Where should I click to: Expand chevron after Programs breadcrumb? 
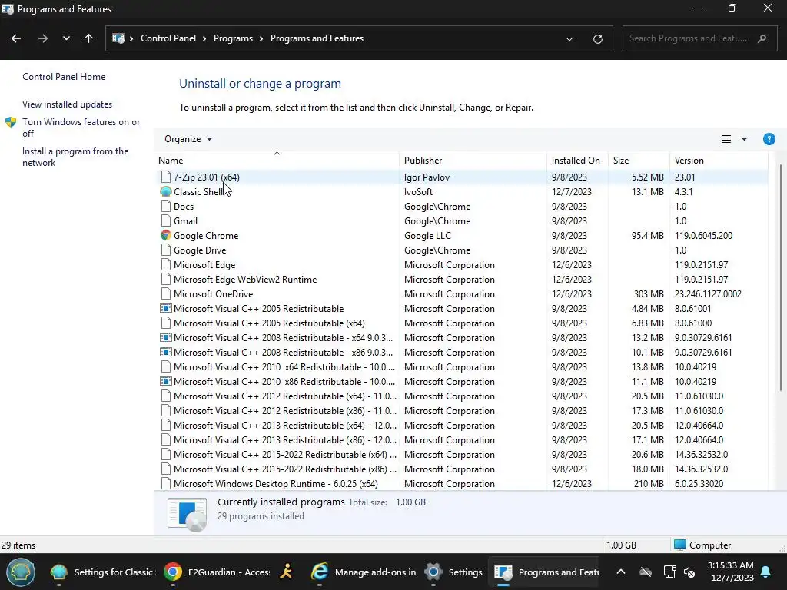point(261,38)
